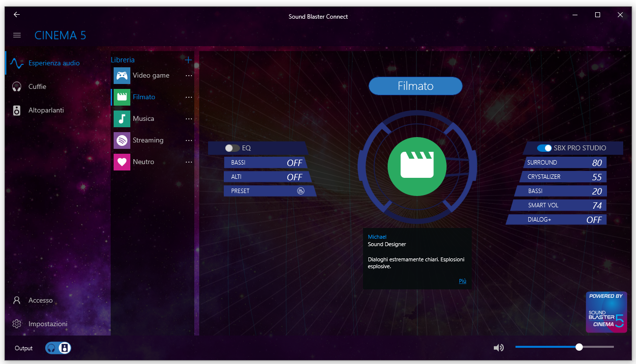Click the EQ ALTI OFF row

point(268,177)
